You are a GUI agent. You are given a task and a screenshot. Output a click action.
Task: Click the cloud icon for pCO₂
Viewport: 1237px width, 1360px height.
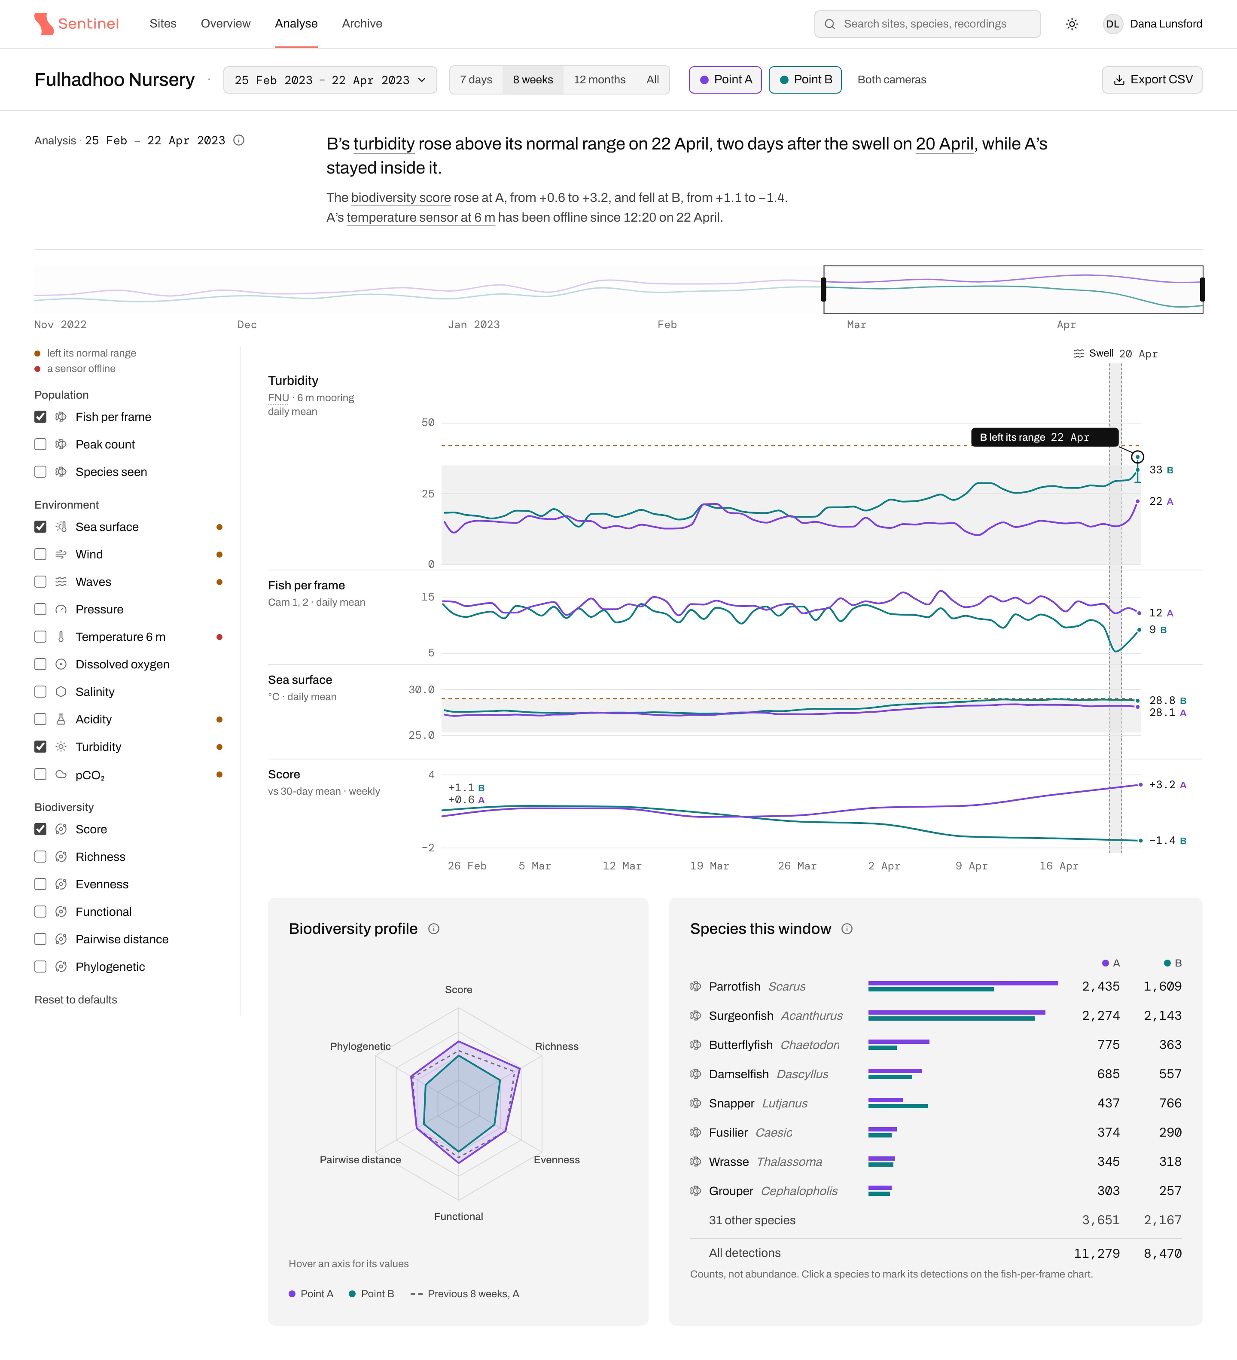(x=61, y=775)
